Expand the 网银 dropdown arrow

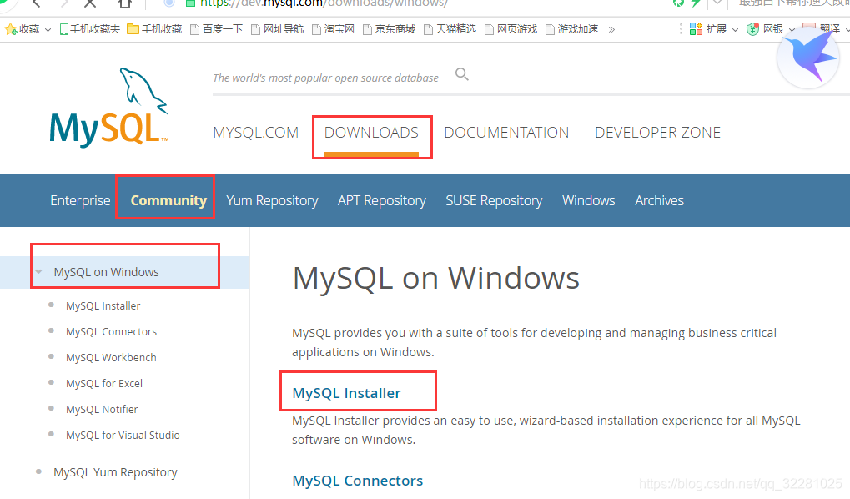[792, 30]
